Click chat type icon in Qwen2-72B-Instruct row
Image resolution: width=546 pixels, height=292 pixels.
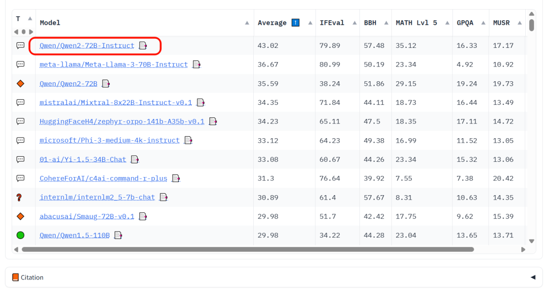coord(21,45)
